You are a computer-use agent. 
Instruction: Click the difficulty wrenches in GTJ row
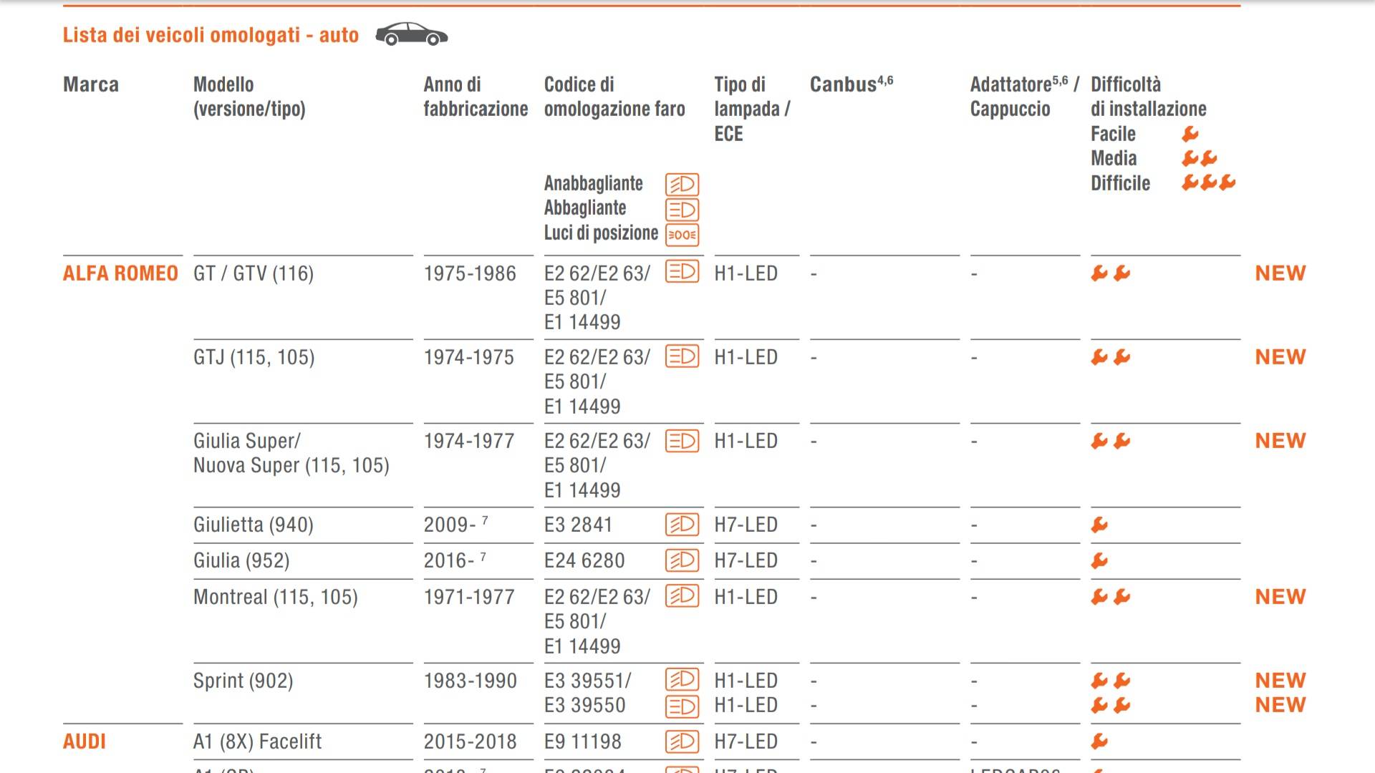(x=1111, y=356)
